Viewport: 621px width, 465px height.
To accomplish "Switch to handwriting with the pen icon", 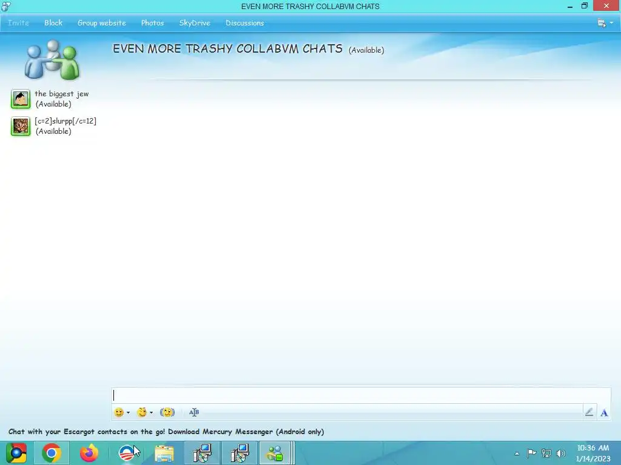I will click(x=589, y=412).
